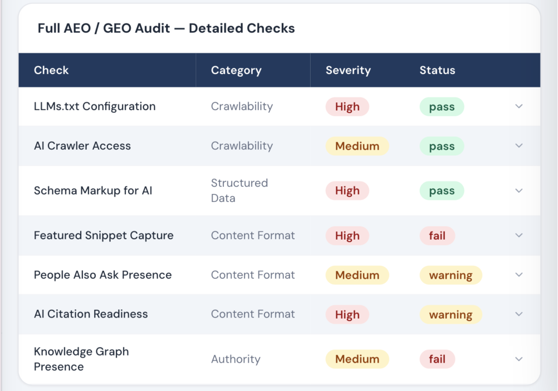Click the Full AEO / GEO Audit title
This screenshot has width=558, height=391.
coord(166,28)
